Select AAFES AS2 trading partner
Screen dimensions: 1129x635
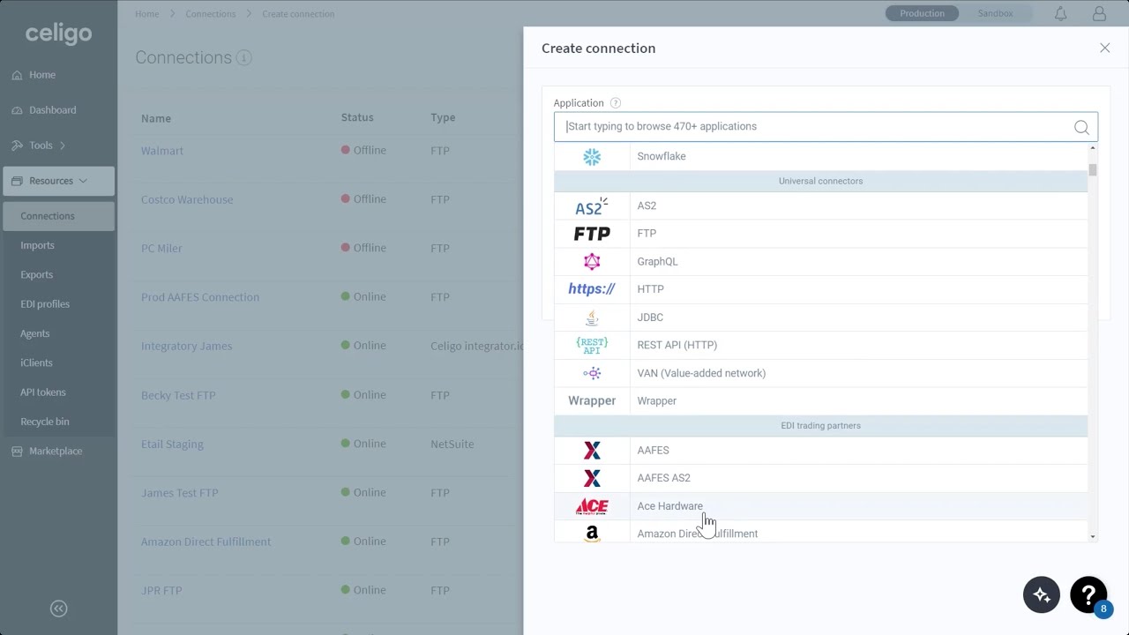click(x=820, y=478)
